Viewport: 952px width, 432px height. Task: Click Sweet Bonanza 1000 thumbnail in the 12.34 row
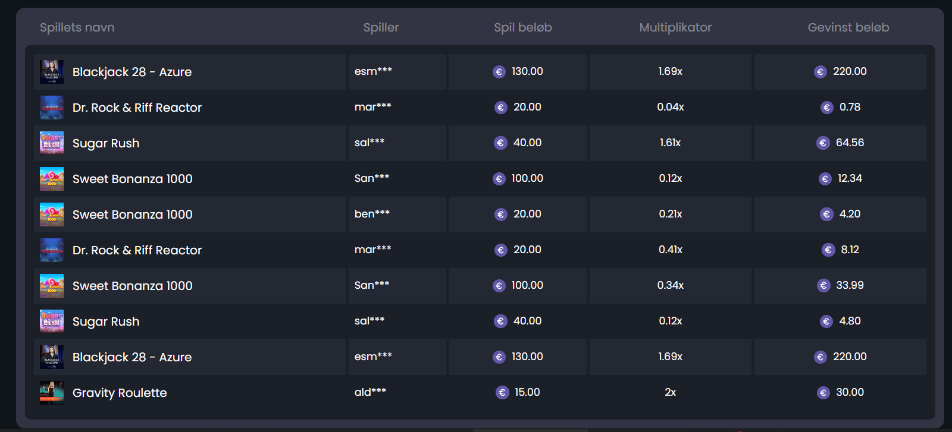pos(52,179)
